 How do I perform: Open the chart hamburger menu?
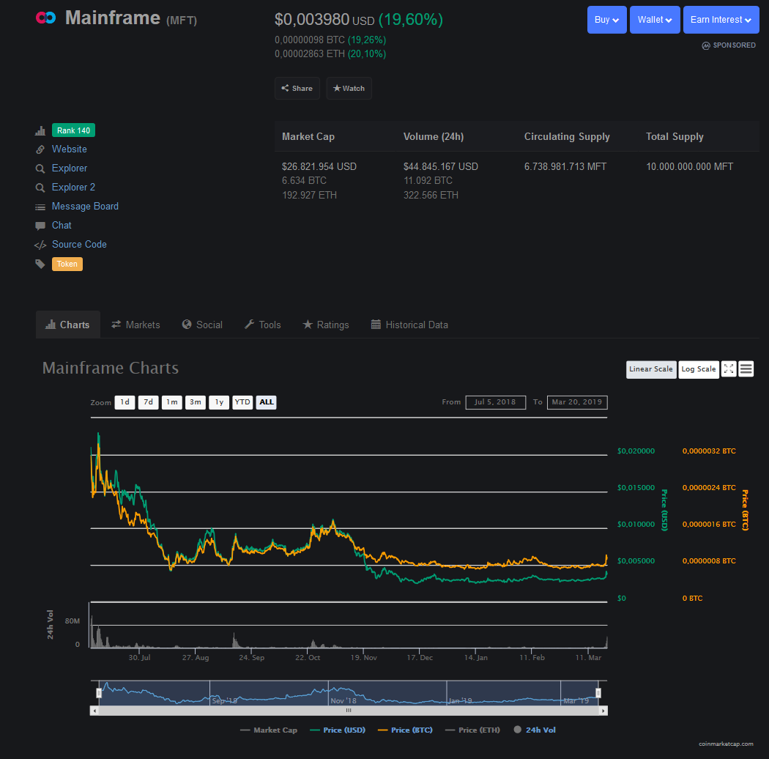(746, 369)
